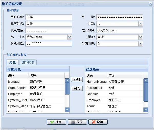Click the printer-like icon on 重置
This screenshot has width=154, height=130.
(x=73, y=122)
